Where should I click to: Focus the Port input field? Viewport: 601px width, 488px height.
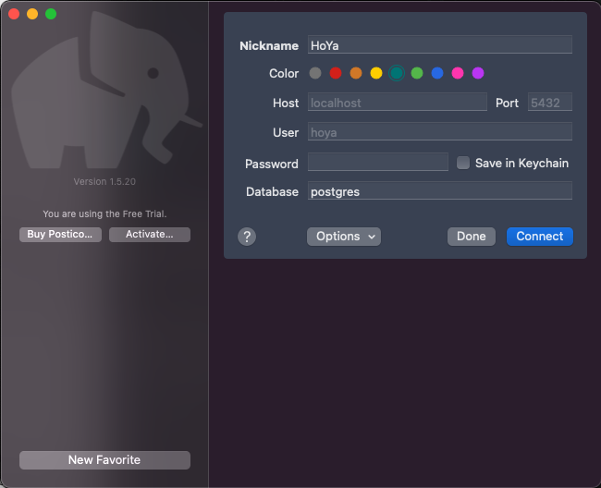(549, 102)
